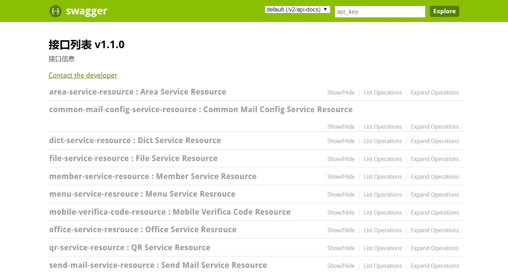Screen dimensions: 508x279
Task: Expand common-mail-config-service-resource heading
Action: pyautogui.click(x=201, y=109)
